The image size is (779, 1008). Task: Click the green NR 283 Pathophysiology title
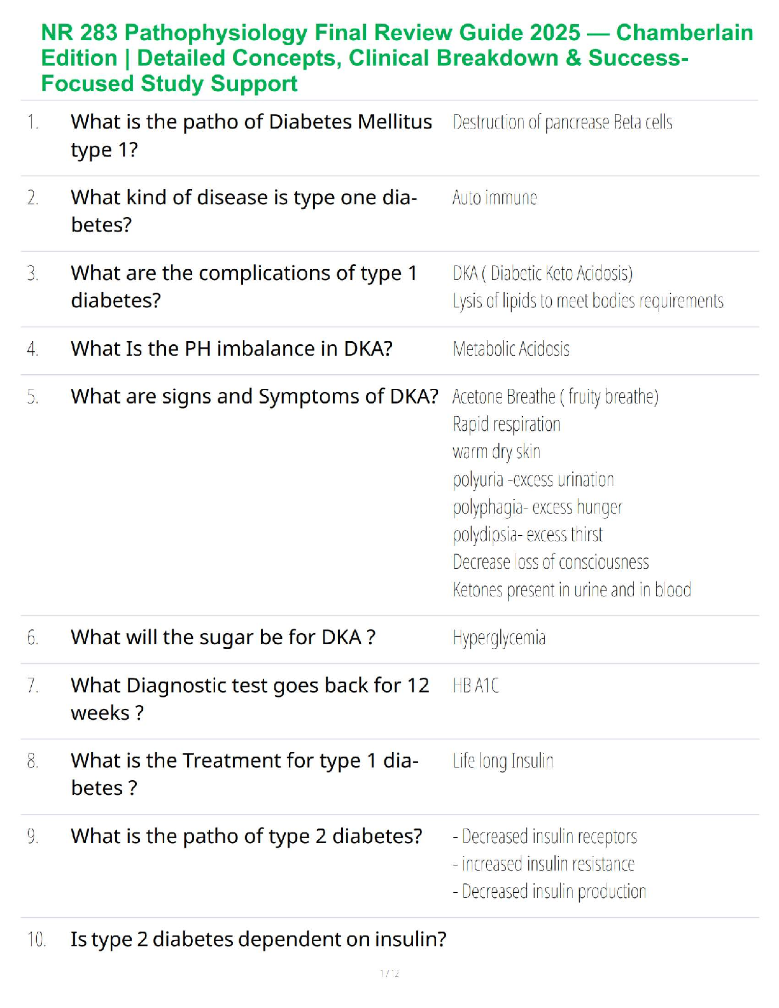[x=396, y=58]
